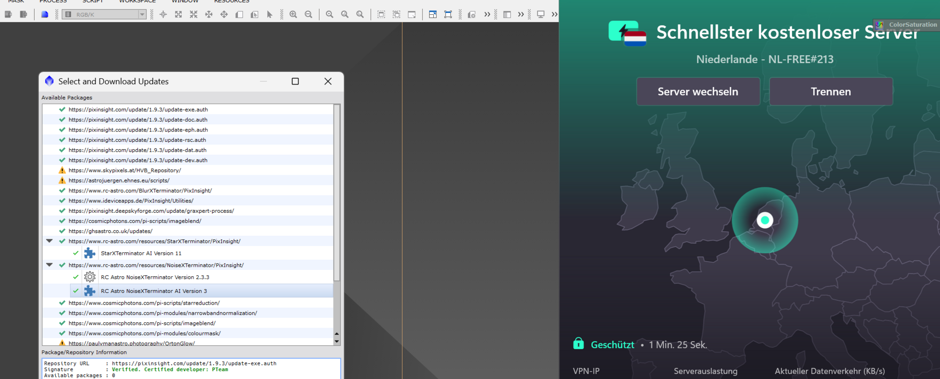940x379 pixels.
Task: Select the update-dat.auth row
Action: click(188, 150)
